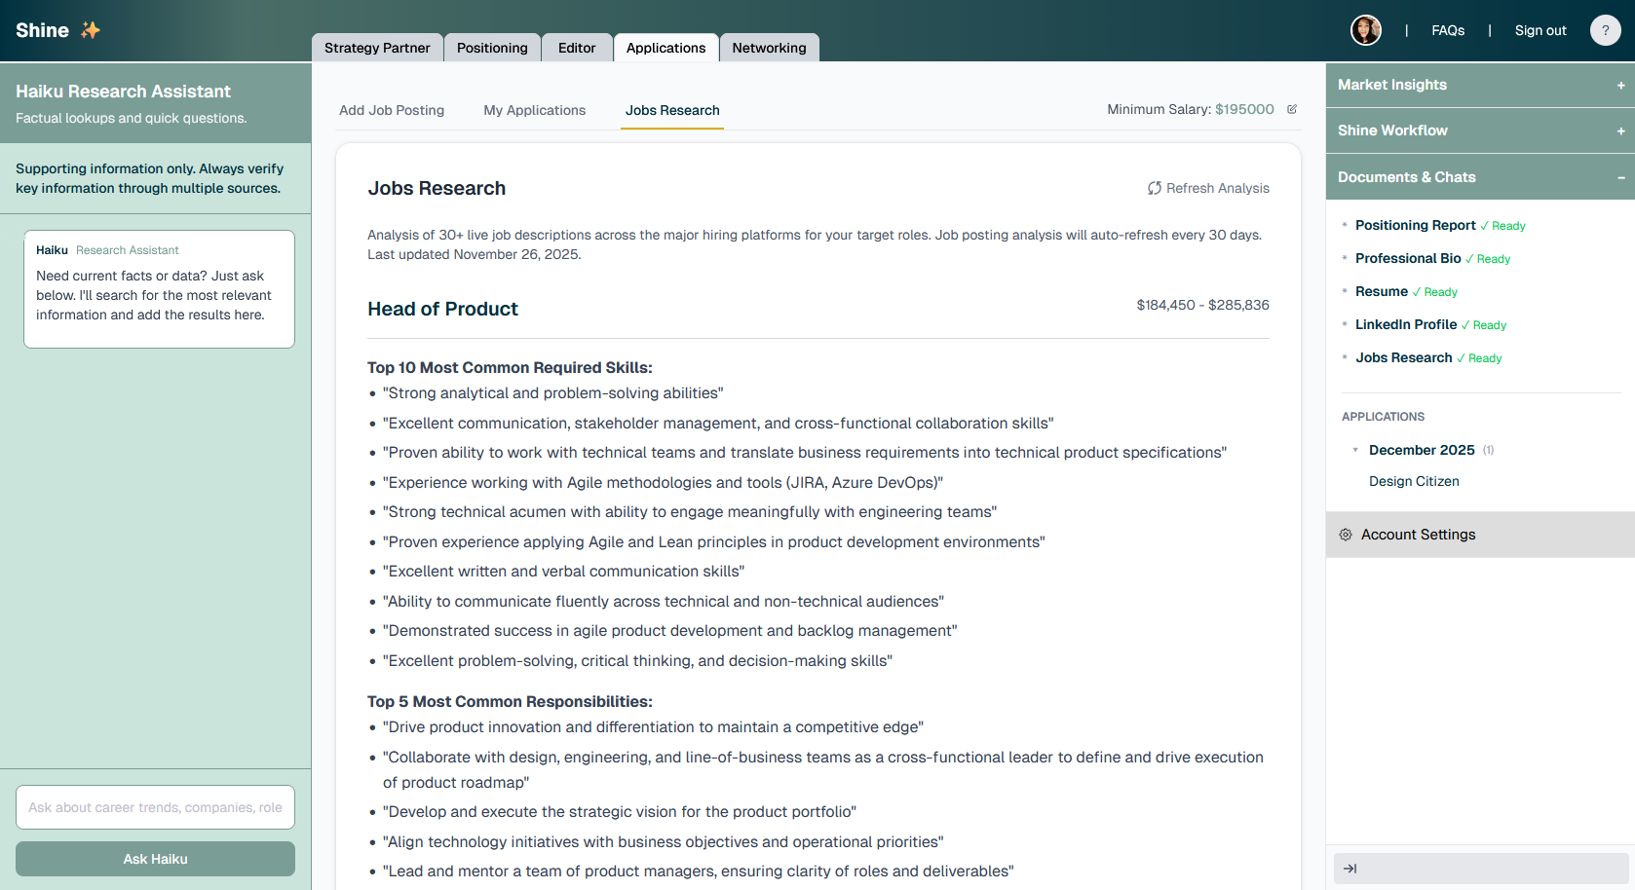Open the Positioning Report document
Viewport: 1635px width, 890px height.
1415,225
